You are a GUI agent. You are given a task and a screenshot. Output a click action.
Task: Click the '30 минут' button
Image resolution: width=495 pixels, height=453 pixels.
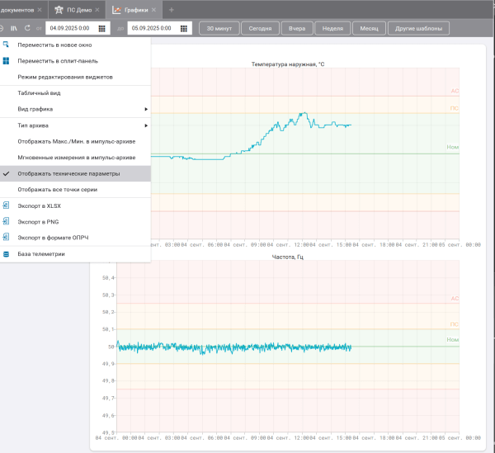[219, 28]
